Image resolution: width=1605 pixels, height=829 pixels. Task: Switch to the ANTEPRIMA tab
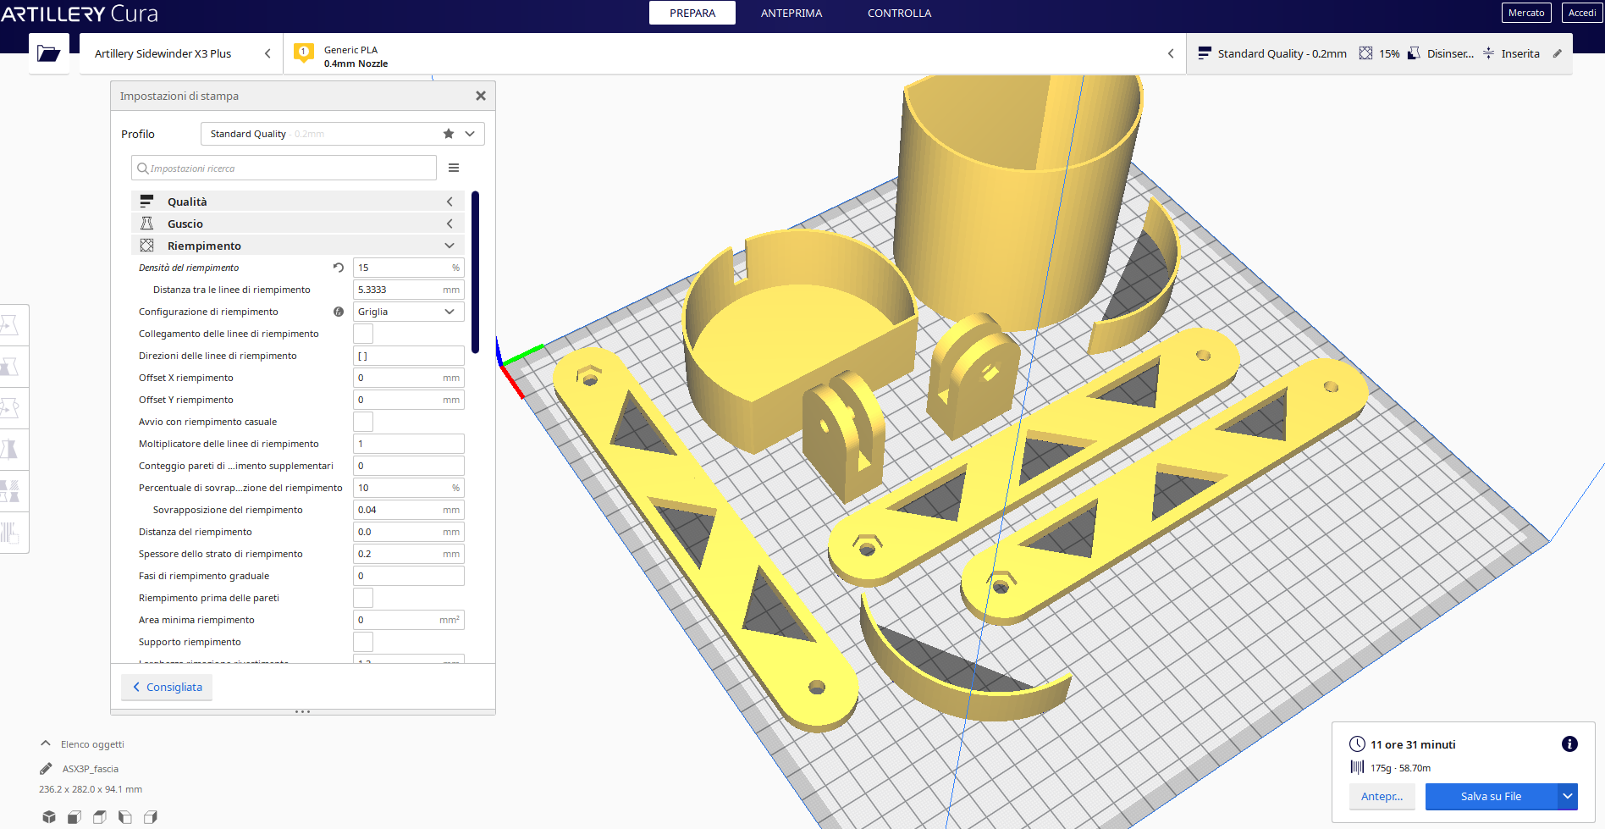[x=791, y=13]
